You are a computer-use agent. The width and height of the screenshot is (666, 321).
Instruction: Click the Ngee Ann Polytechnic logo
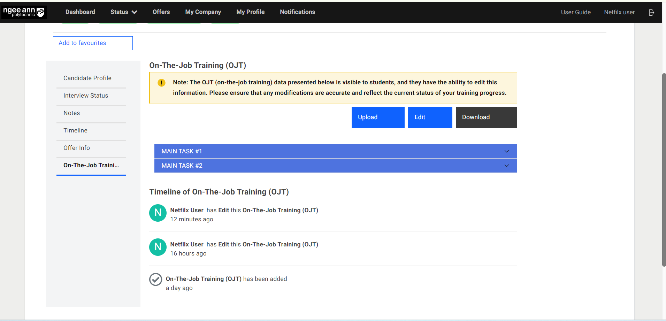tap(24, 12)
